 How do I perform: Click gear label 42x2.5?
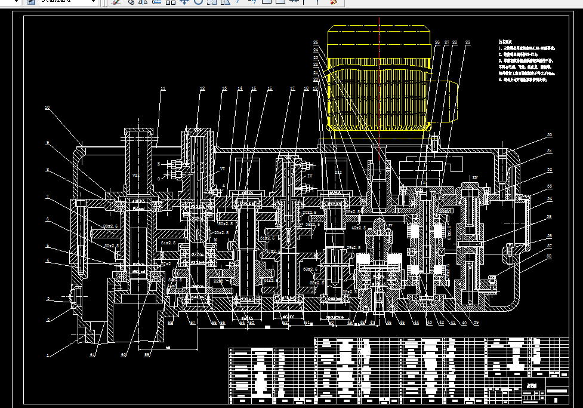coord(359,228)
